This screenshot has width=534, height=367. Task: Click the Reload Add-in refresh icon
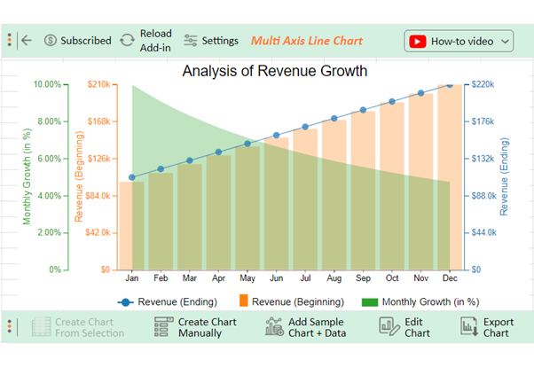click(x=127, y=40)
